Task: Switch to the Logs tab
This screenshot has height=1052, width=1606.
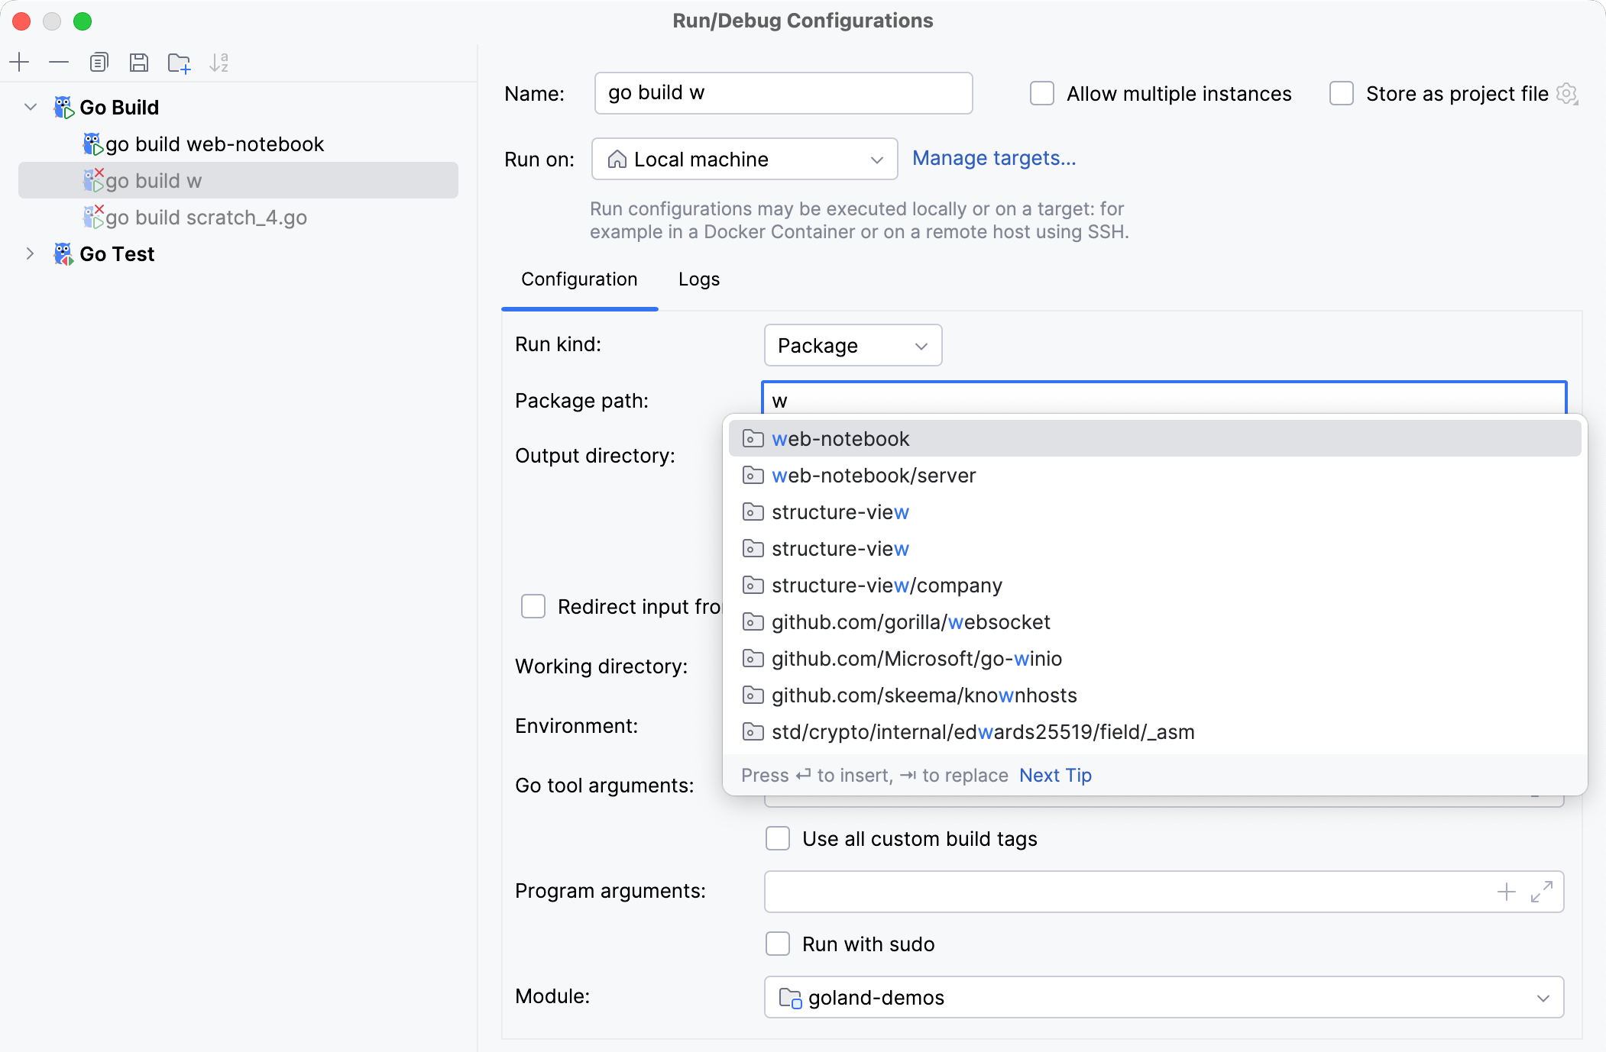Action: [x=698, y=279]
